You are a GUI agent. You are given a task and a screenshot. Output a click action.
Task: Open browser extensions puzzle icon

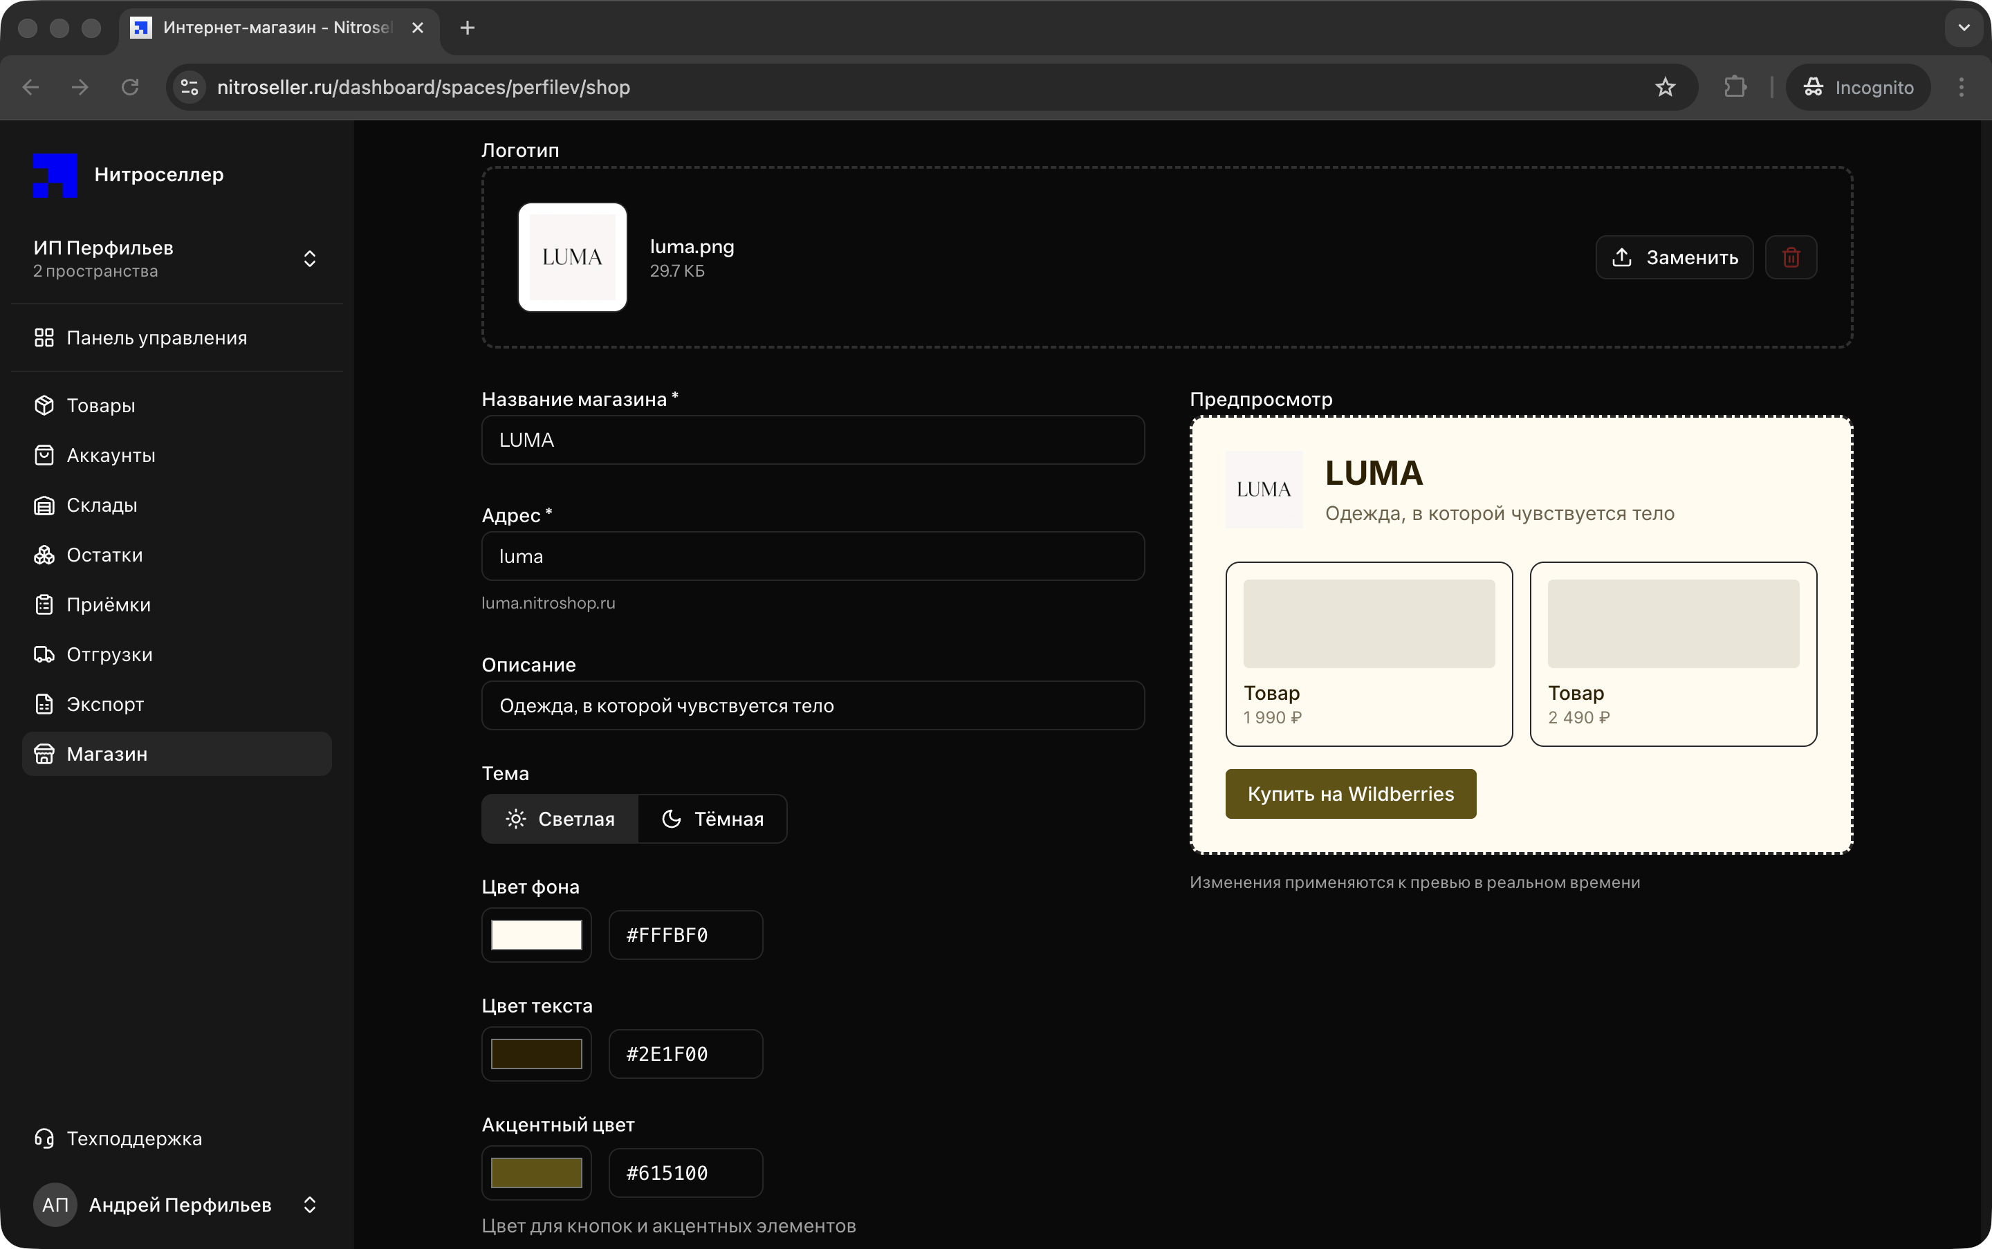(x=1735, y=88)
